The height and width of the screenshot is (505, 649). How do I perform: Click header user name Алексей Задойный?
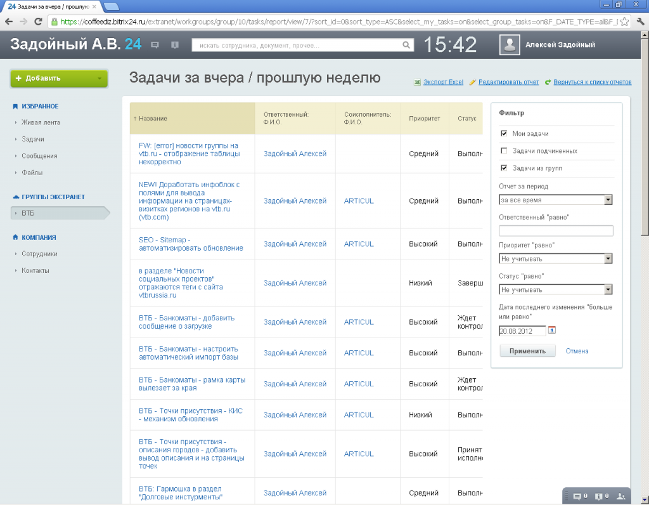[x=560, y=45]
